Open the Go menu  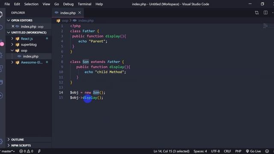pos(57,4)
